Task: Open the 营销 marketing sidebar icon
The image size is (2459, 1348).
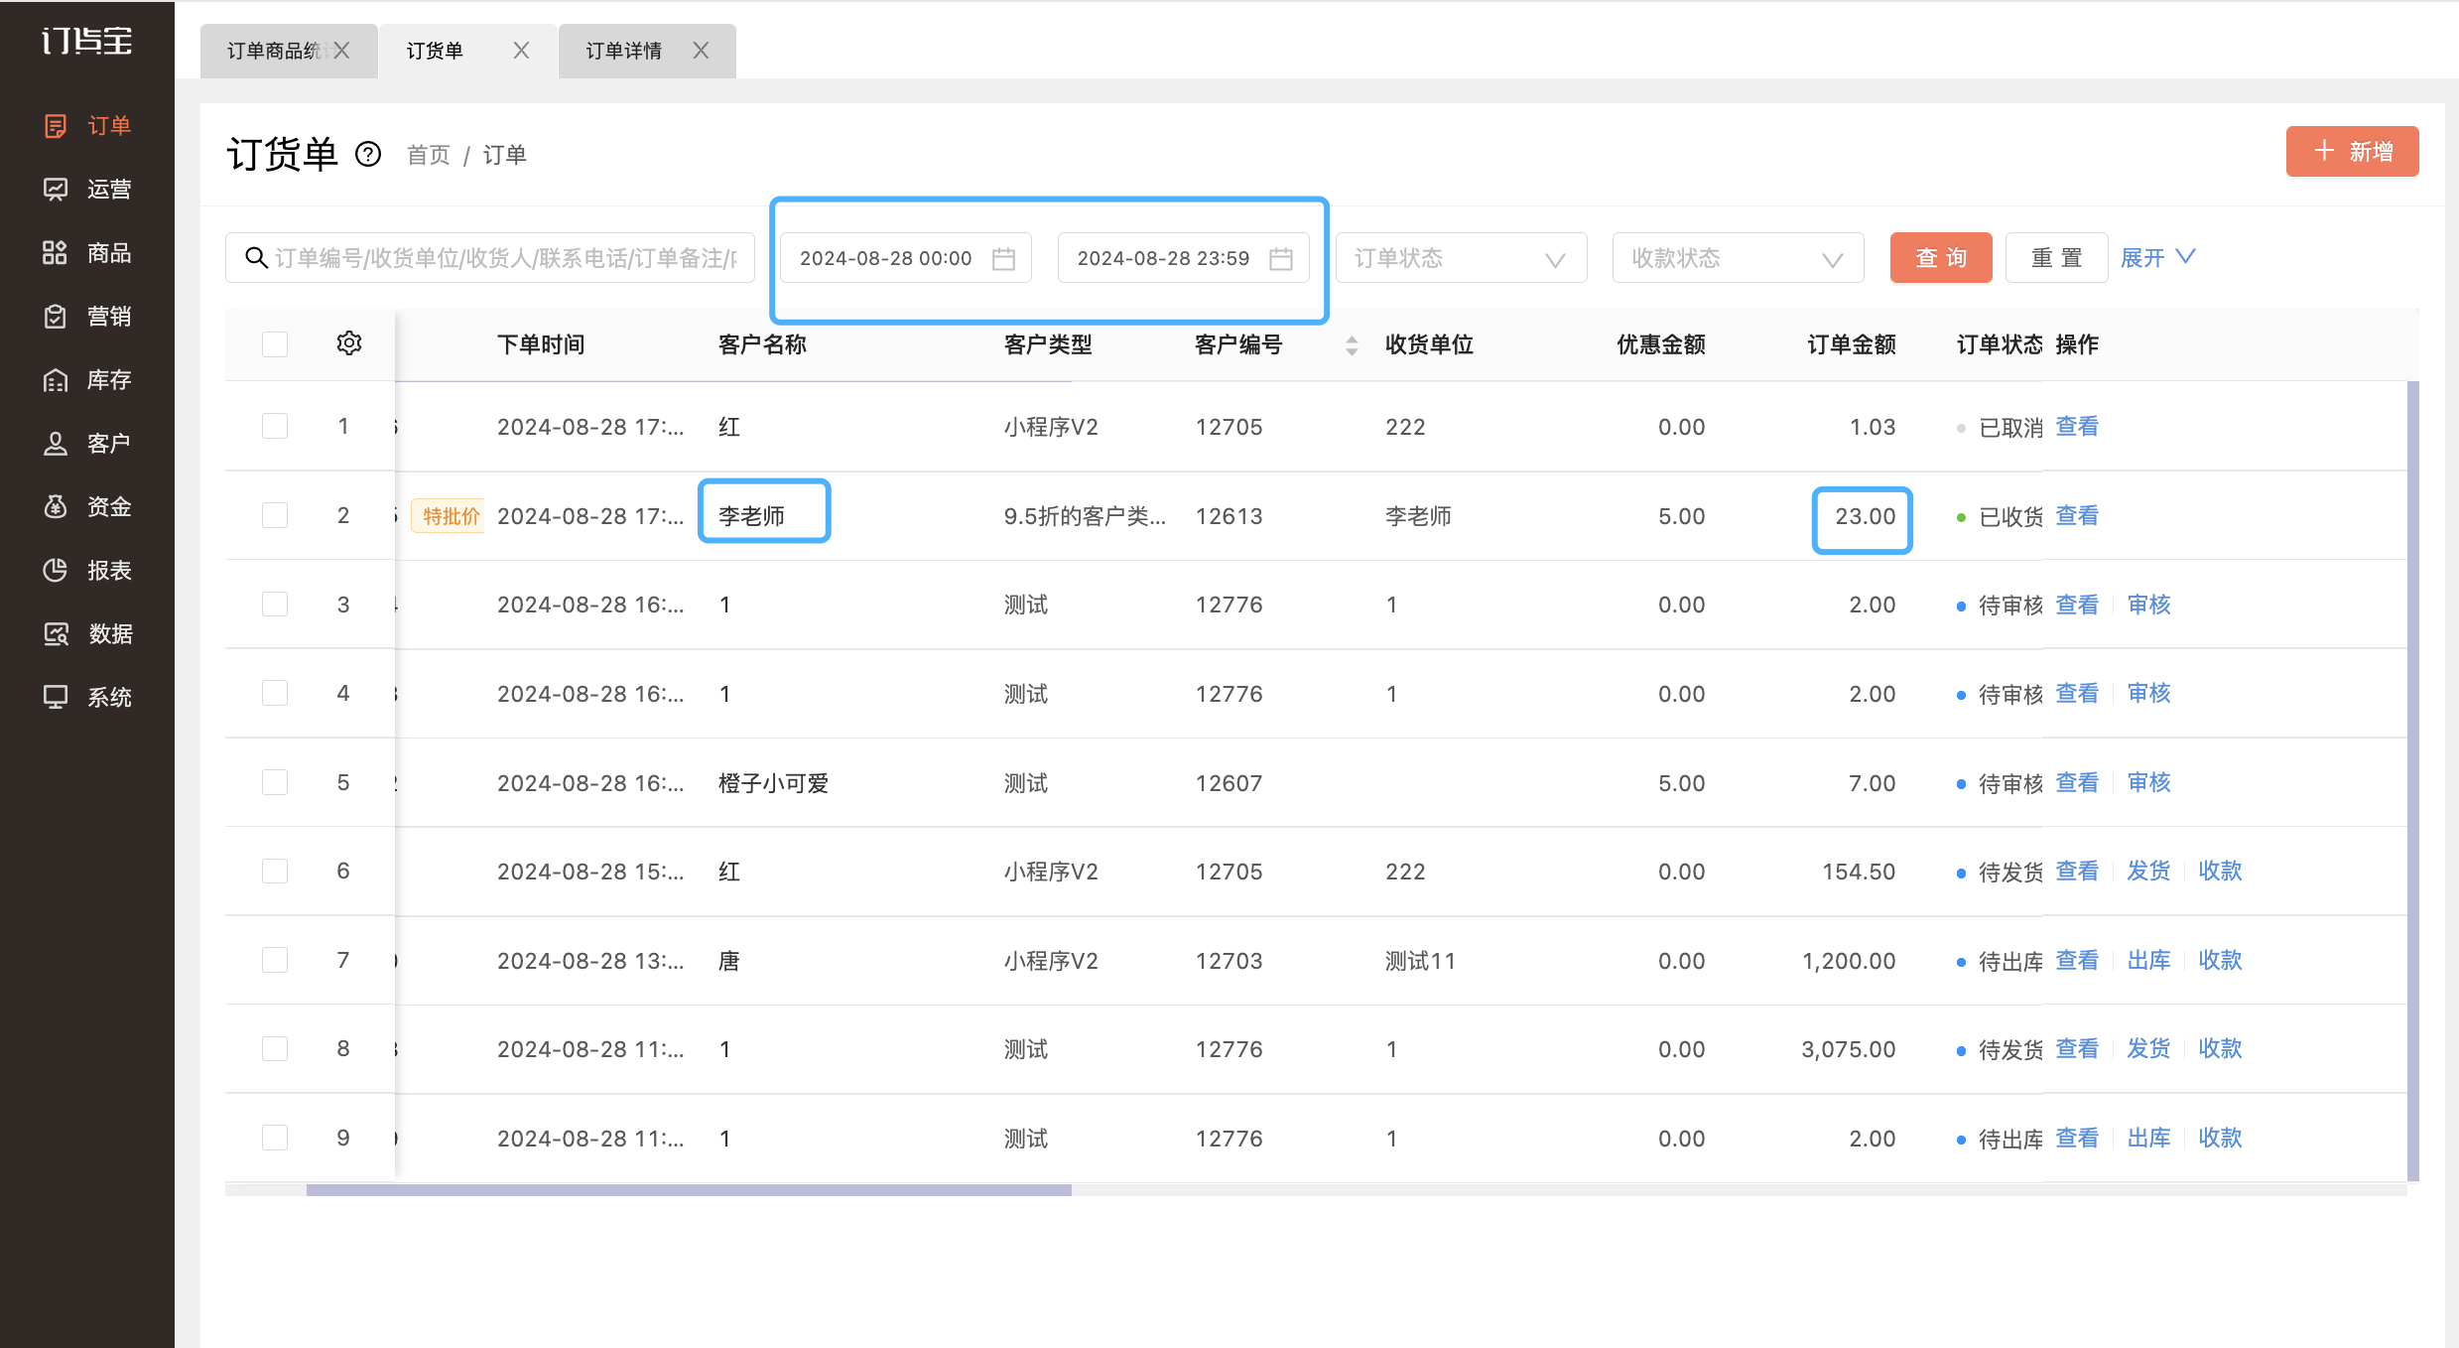Action: point(56,317)
